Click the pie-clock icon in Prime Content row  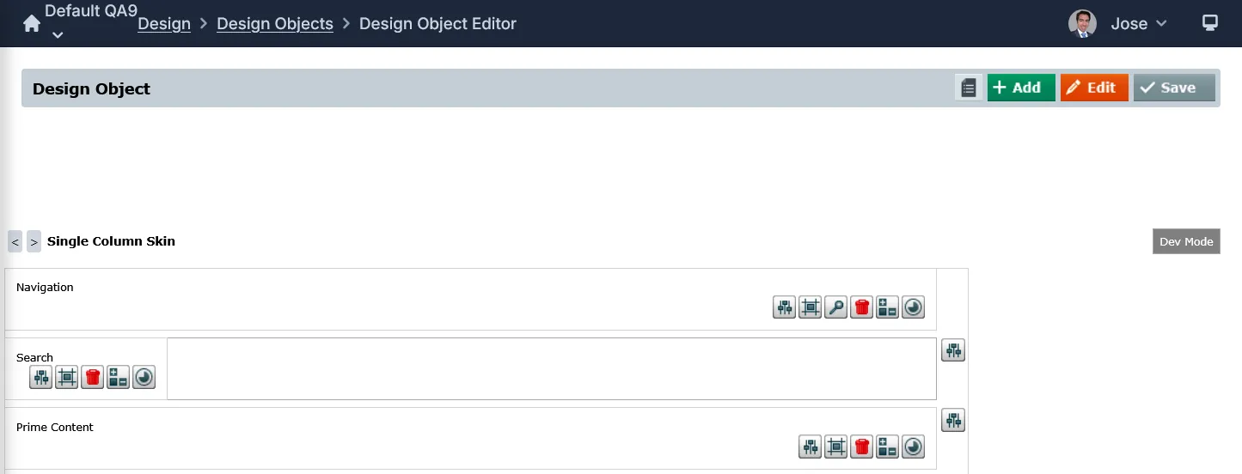click(x=914, y=447)
